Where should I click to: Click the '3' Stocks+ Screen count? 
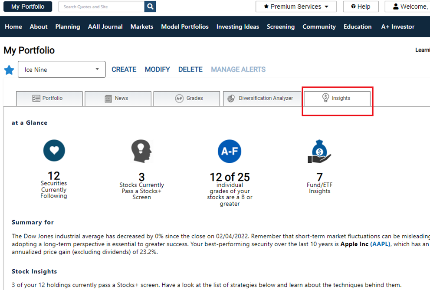click(x=141, y=177)
